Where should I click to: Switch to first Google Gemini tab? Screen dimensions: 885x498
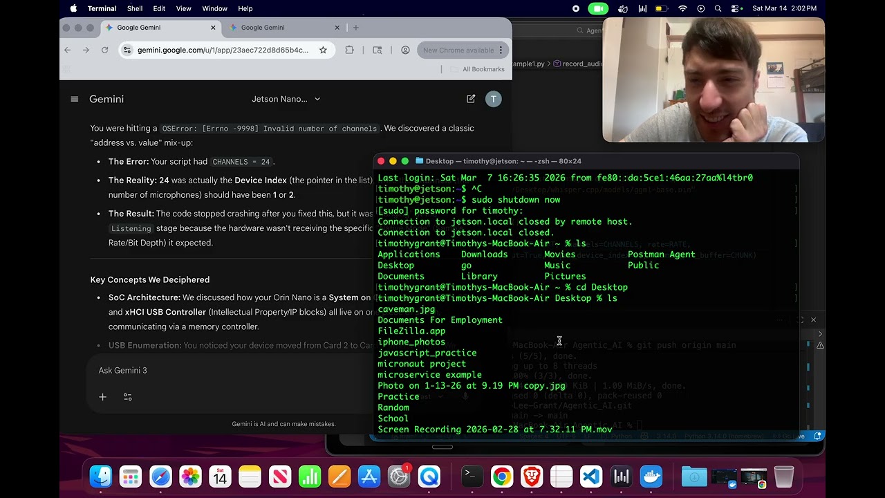click(159, 28)
